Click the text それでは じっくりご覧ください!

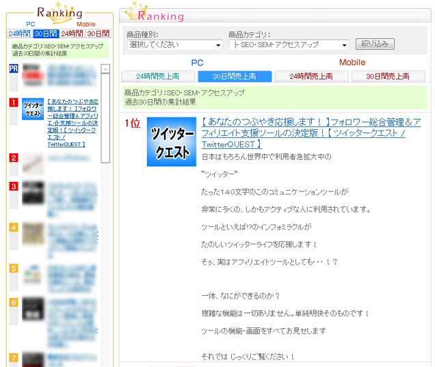pos(248,357)
